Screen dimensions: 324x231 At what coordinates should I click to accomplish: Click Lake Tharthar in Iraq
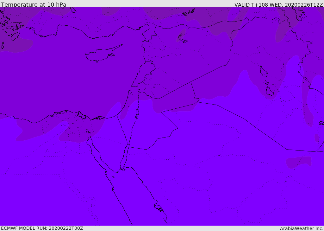[263, 71]
